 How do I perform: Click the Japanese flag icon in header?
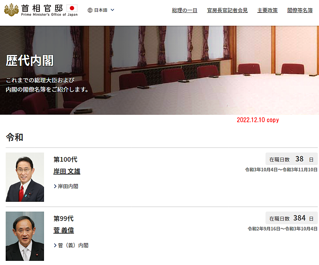click(x=72, y=8)
